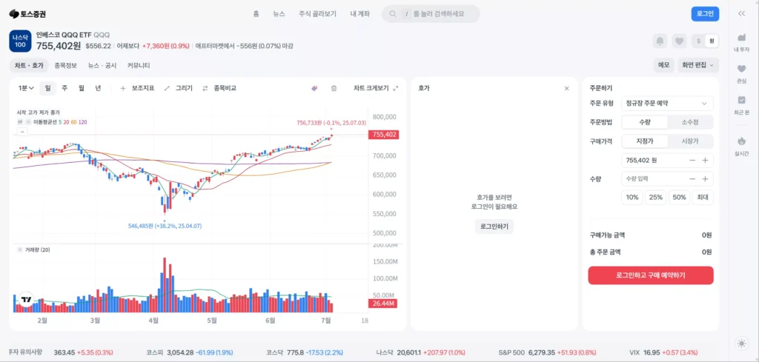Set quantity to 25%

(x=656, y=198)
